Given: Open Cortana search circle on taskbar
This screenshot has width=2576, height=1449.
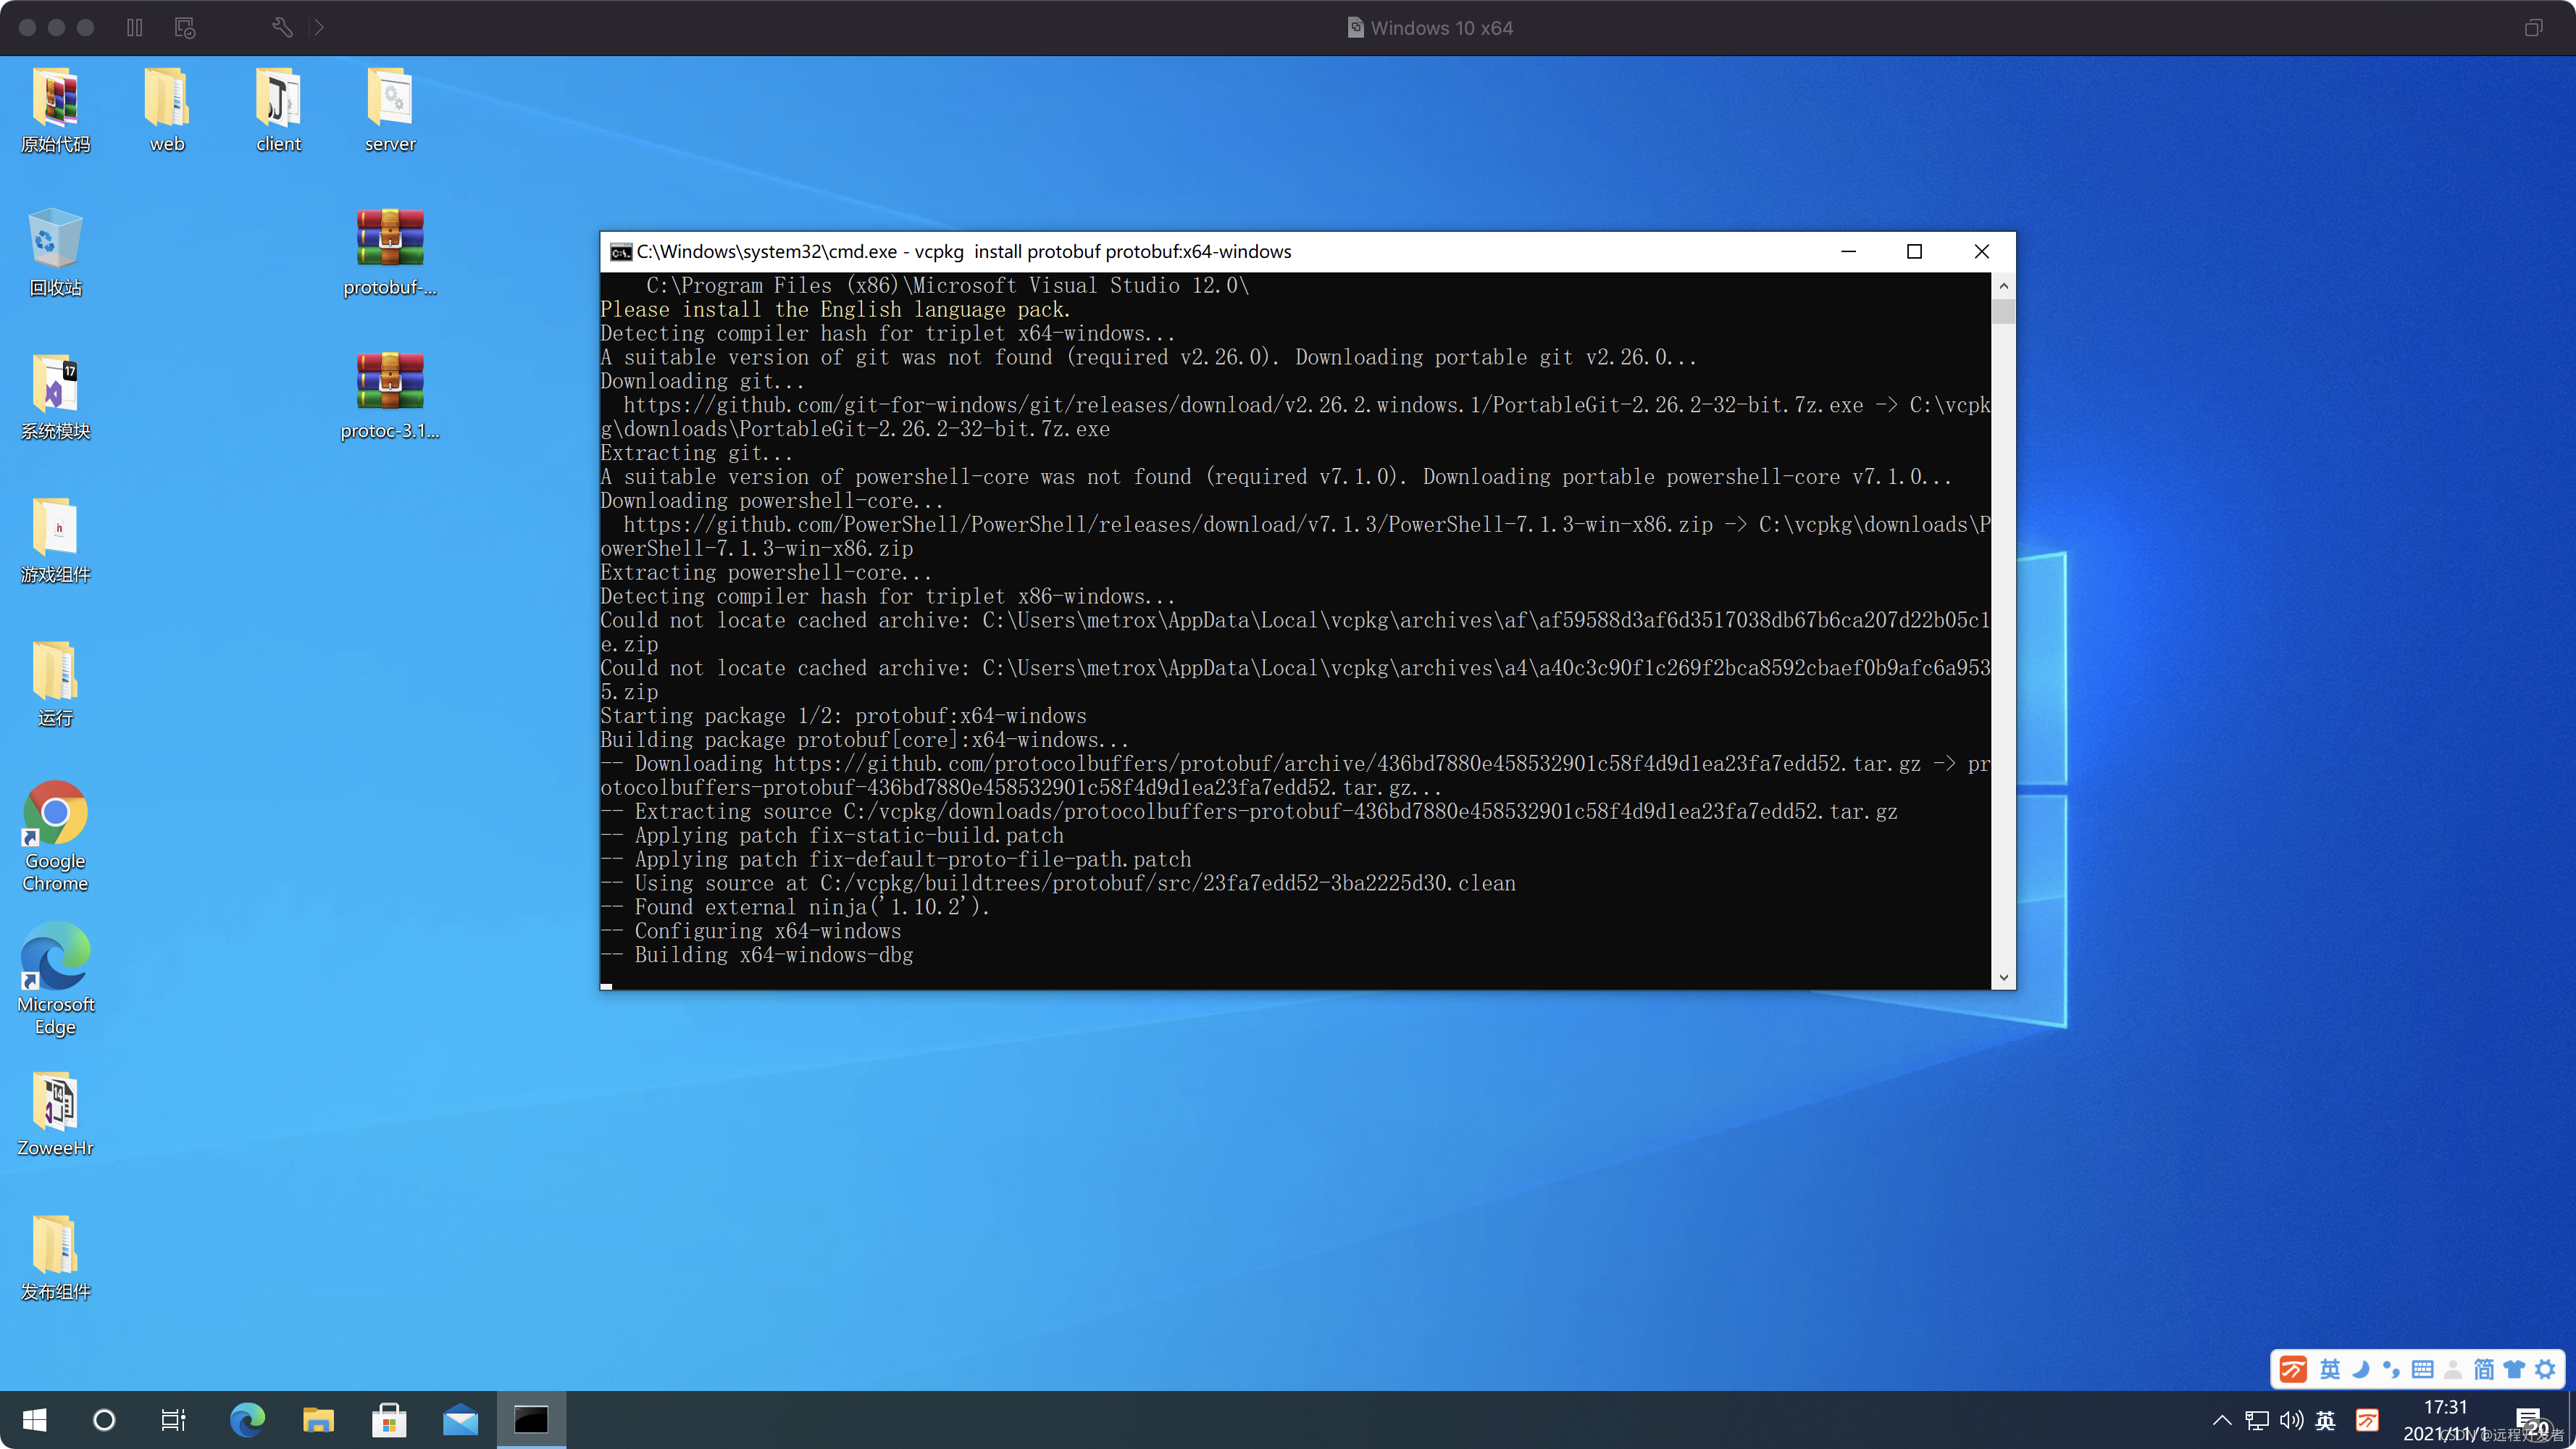Looking at the screenshot, I should [x=104, y=1420].
